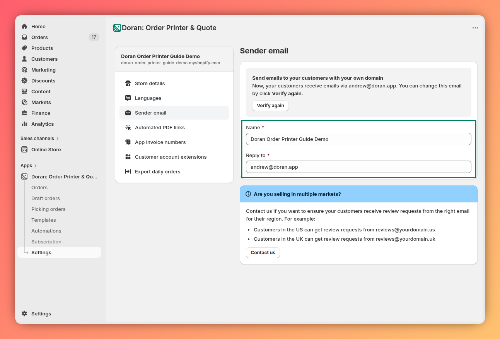The width and height of the screenshot is (500, 339).
Task: Click the Customer account extensions icon
Action: (x=128, y=157)
